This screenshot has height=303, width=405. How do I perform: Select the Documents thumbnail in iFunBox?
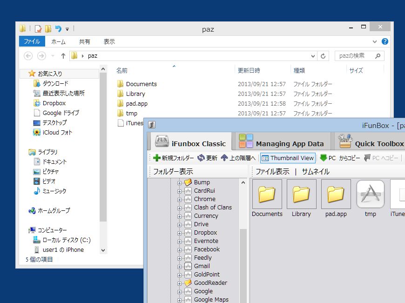(267, 198)
